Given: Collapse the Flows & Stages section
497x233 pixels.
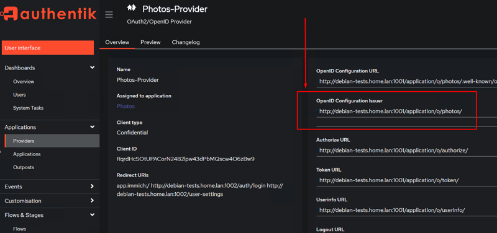Looking at the screenshot, I should click(50, 215).
